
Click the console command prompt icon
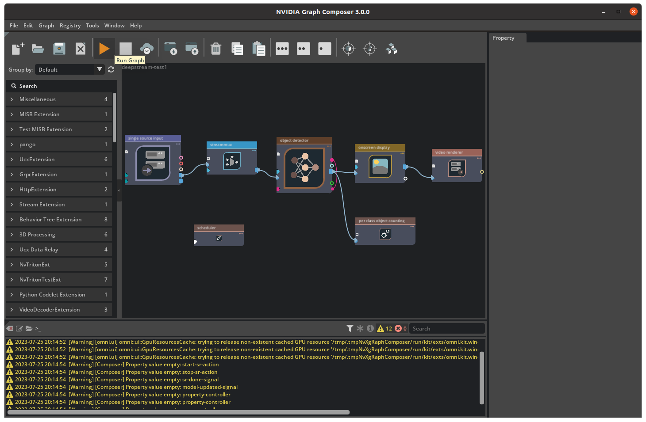coord(38,328)
